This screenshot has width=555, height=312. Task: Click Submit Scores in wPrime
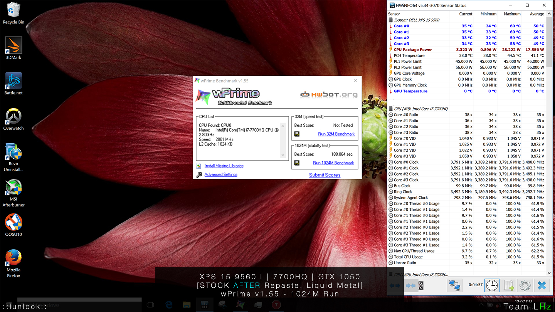click(325, 175)
